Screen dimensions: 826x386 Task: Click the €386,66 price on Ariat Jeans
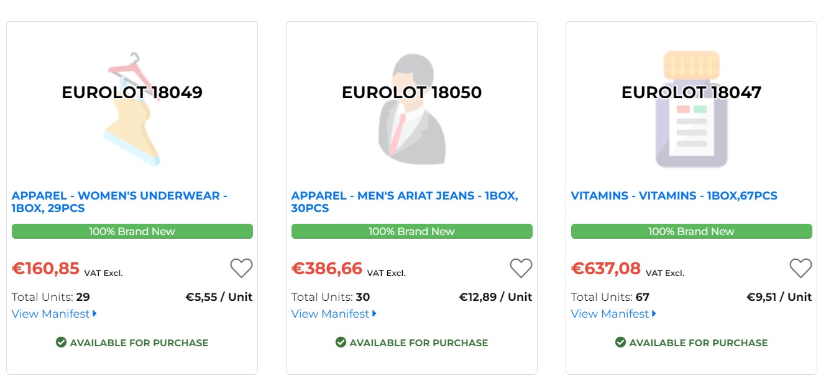[327, 269]
